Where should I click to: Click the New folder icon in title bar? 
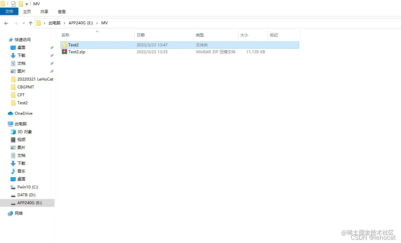coord(21,4)
